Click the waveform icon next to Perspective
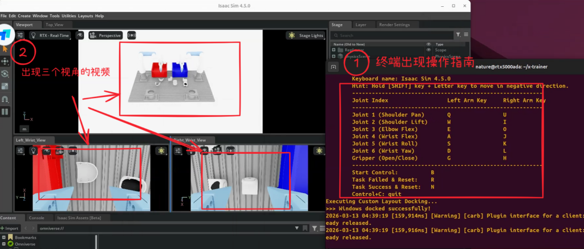The height and width of the screenshot is (249, 584). click(132, 35)
